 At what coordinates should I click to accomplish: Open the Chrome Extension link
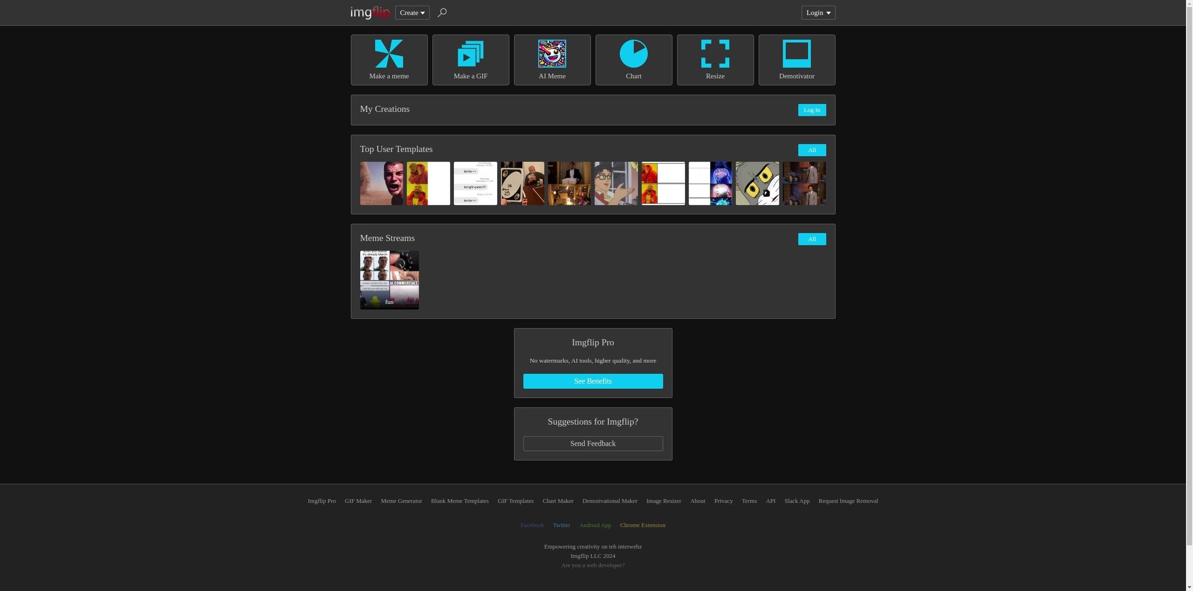pos(642,525)
